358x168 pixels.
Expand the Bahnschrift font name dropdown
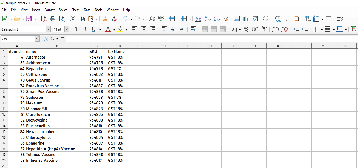[49, 29]
